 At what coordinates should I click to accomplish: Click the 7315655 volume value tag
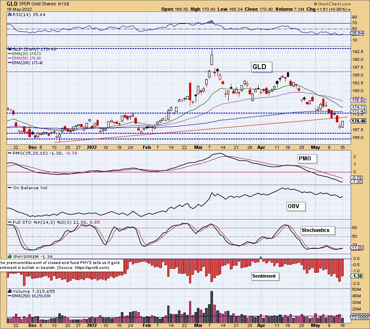pos(360,318)
